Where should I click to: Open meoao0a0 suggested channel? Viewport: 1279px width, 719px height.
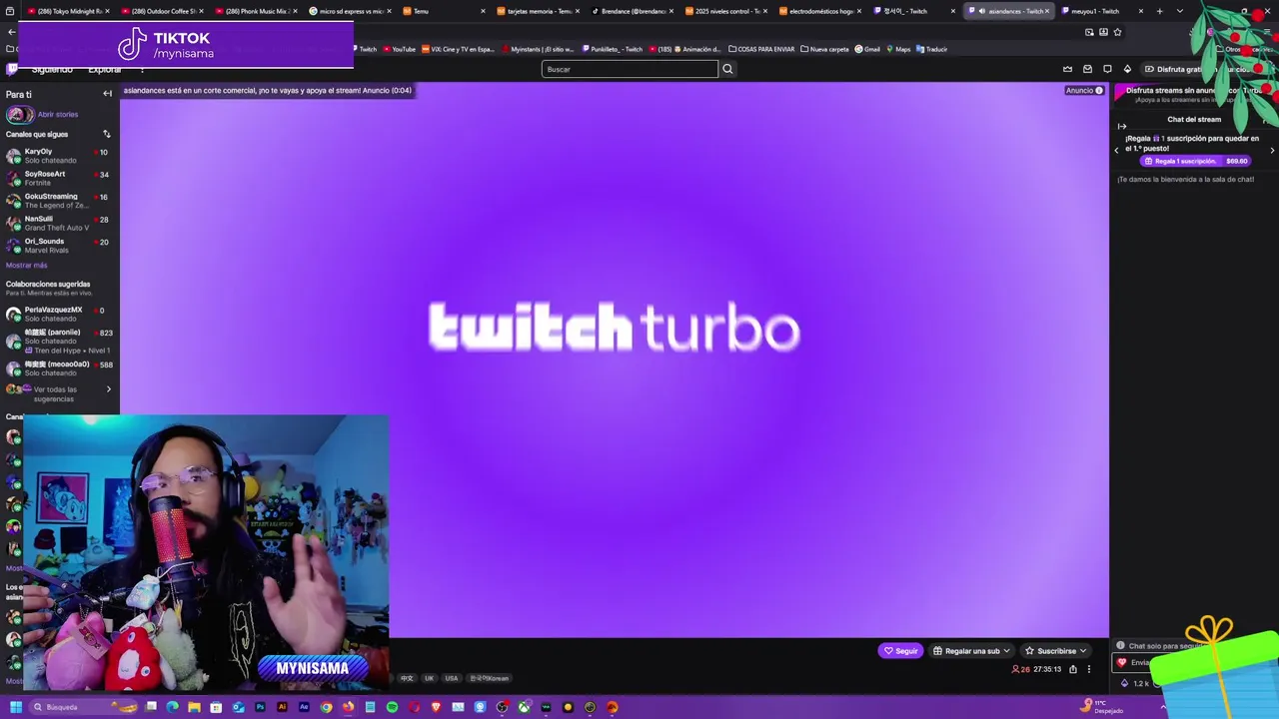(x=59, y=368)
